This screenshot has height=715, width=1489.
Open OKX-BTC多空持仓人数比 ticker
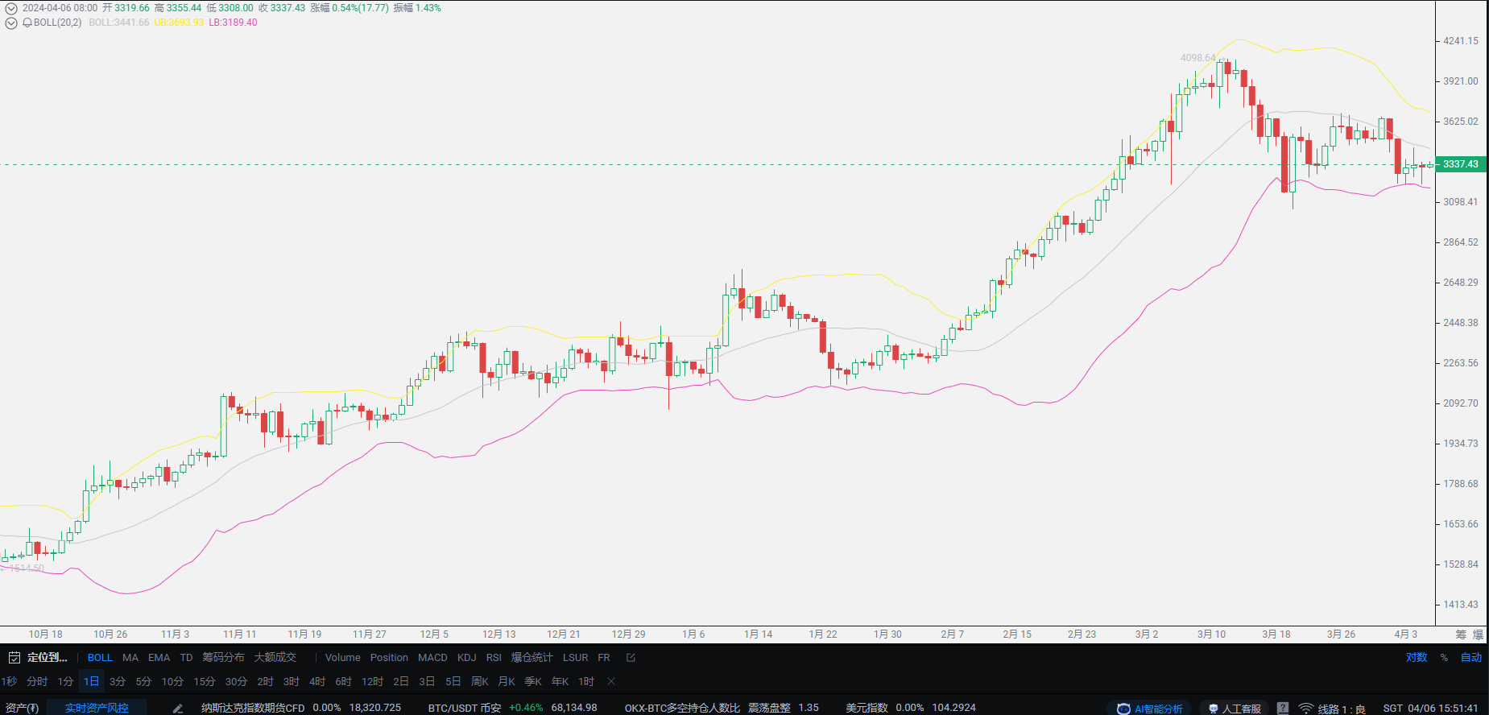(x=682, y=708)
